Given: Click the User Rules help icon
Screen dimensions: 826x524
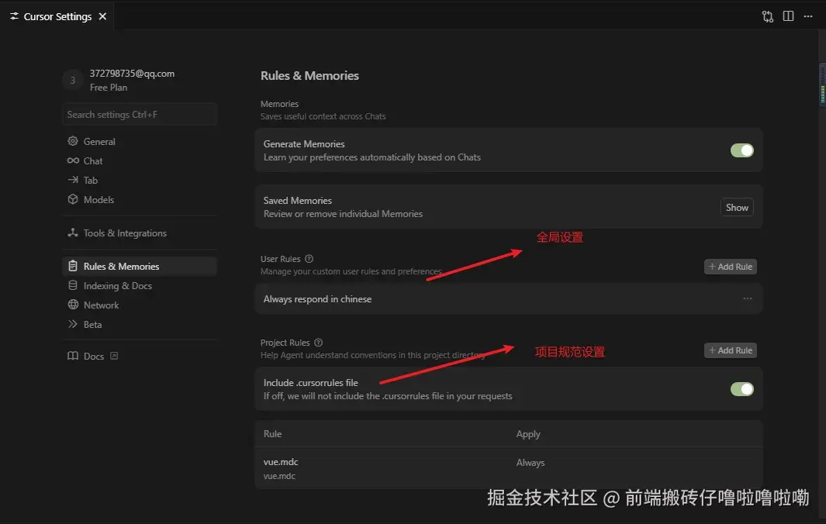Looking at the screenshot, I should point(309,259).
